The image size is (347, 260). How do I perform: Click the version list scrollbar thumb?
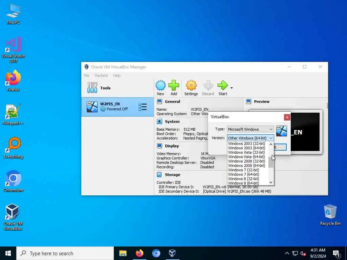pyautogui.click(x=271, y=162)
